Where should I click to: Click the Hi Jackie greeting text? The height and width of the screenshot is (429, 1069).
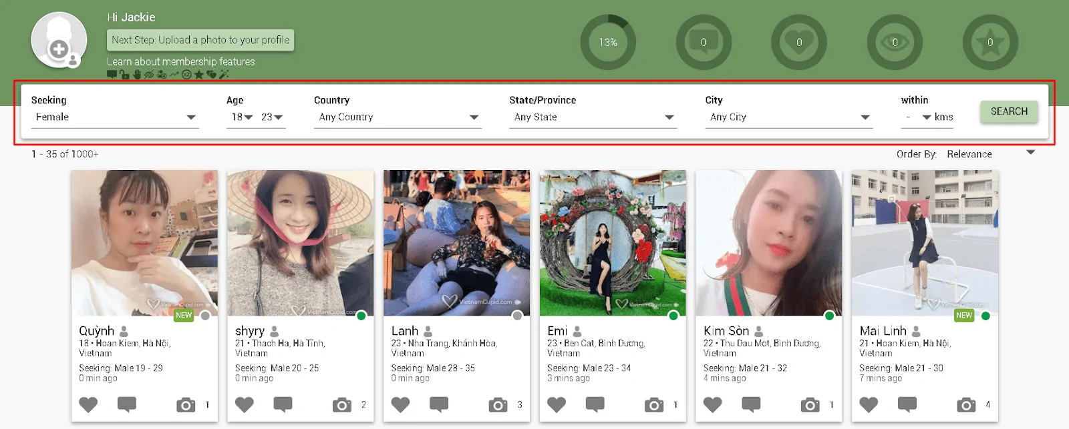click(131, 17)
